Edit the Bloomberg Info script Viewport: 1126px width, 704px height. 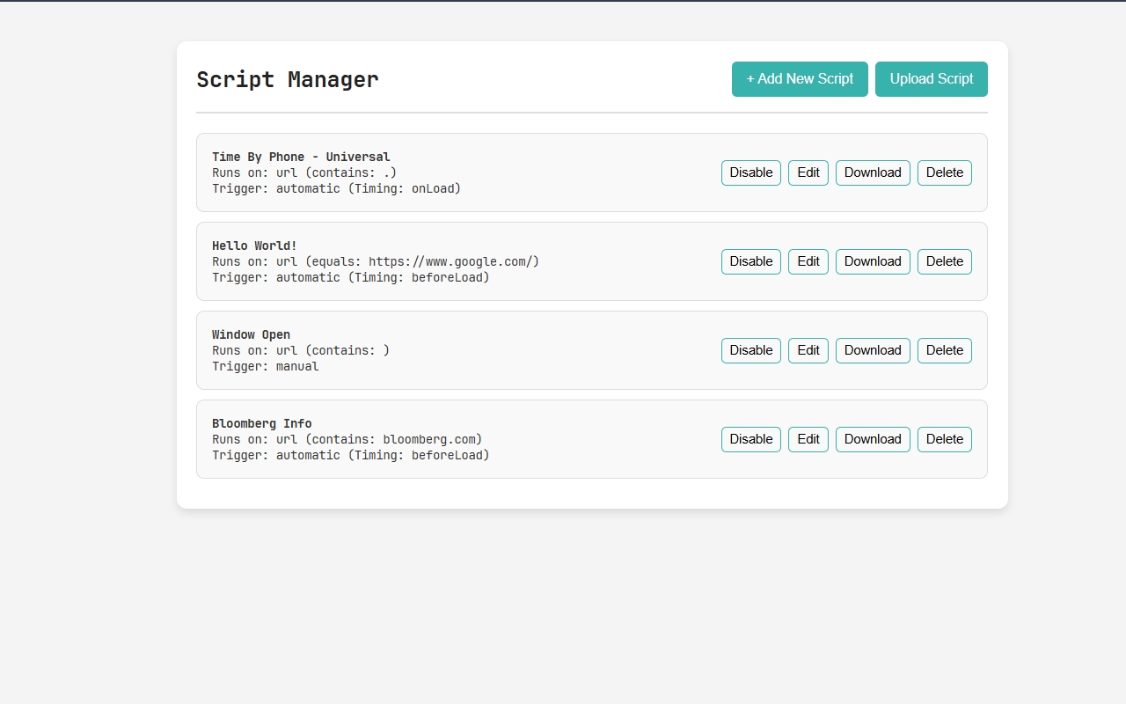pyautogui.click(x=808, y=439)
